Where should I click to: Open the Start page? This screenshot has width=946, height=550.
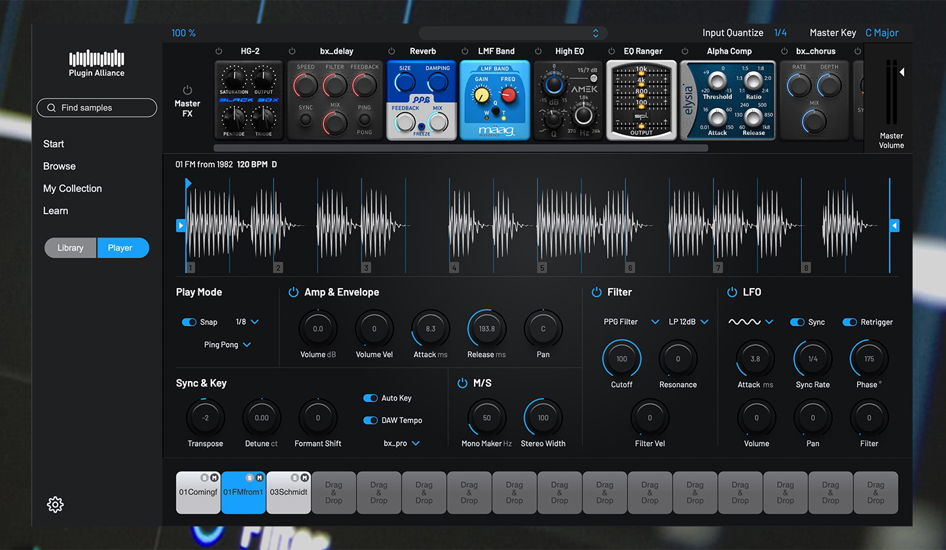point(54,144)
